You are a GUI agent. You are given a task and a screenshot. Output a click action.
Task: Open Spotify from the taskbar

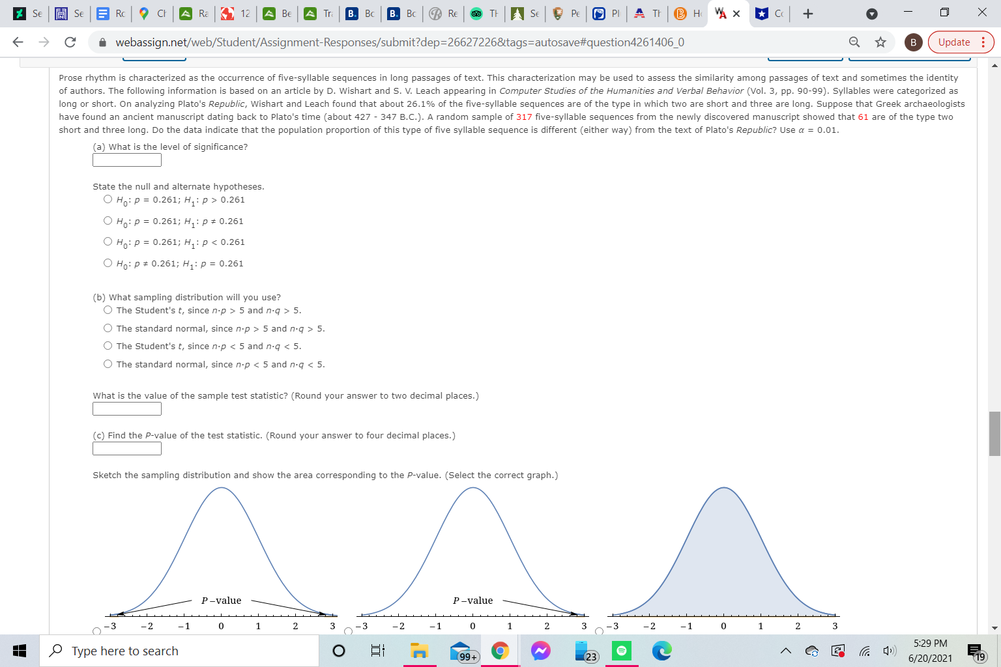(622, 651)
